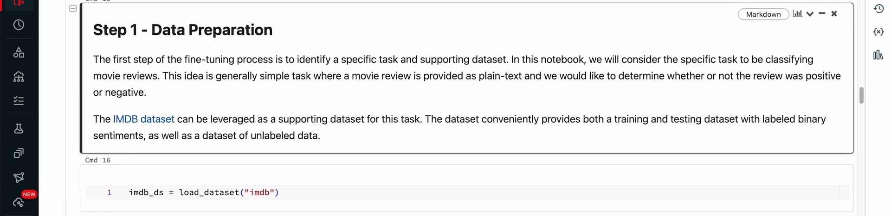Open the variable explorer {x} icon

tap(878, 32)
